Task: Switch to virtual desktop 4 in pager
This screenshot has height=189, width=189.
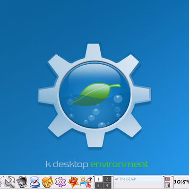Action: pos(107,185)
